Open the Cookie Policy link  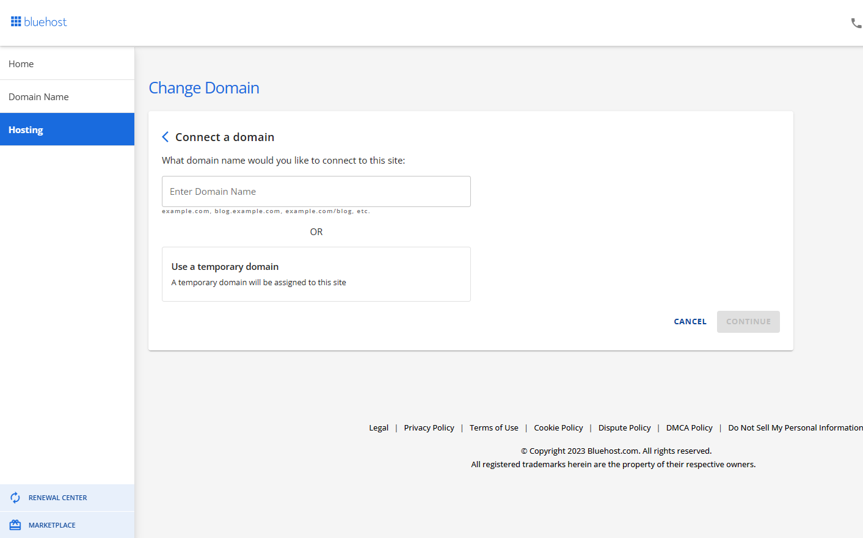click(x=558, y=427)
